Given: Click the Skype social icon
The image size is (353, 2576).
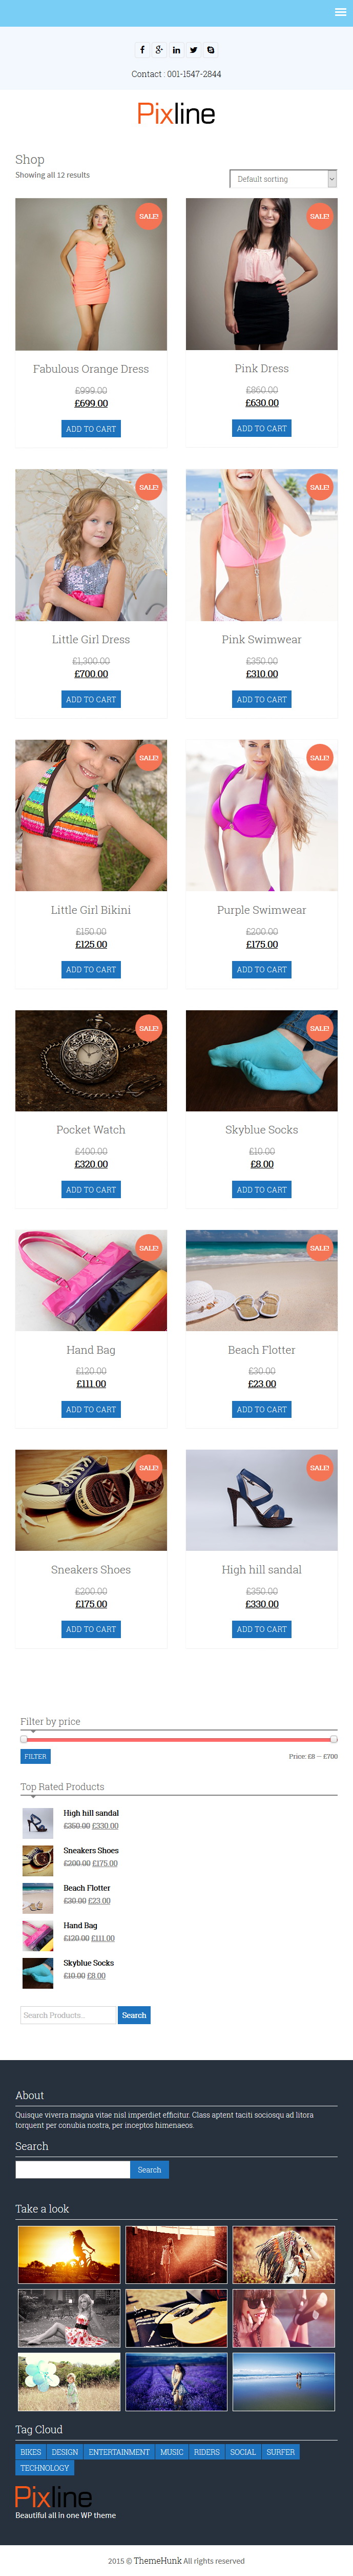Looking at the screenshot, I should [x=211, y=49].
